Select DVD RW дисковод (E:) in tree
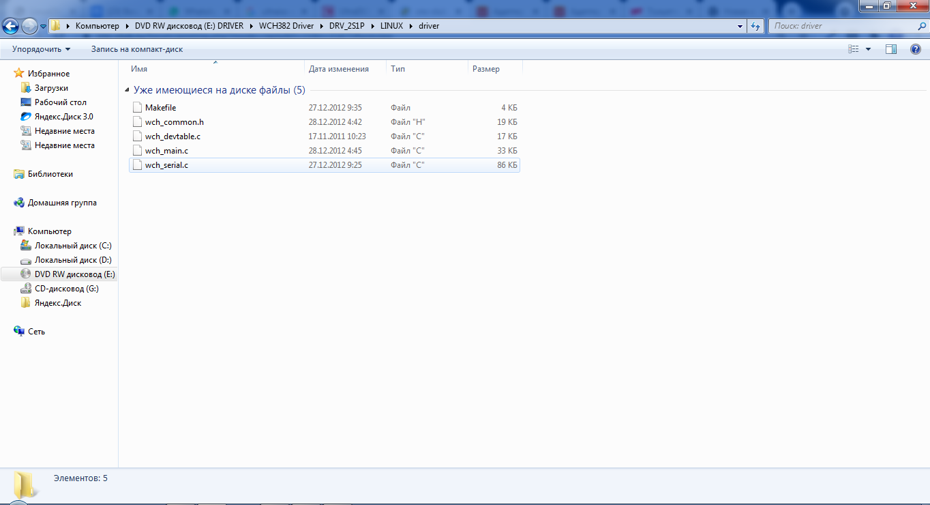This screenshot has height=505, width=930. point(75,274)
